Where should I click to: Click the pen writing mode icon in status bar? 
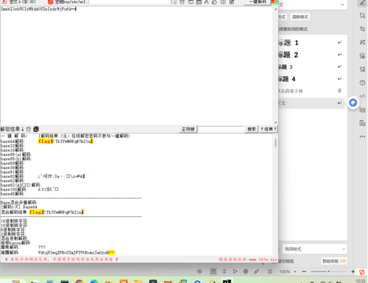[x=256, y=271]
